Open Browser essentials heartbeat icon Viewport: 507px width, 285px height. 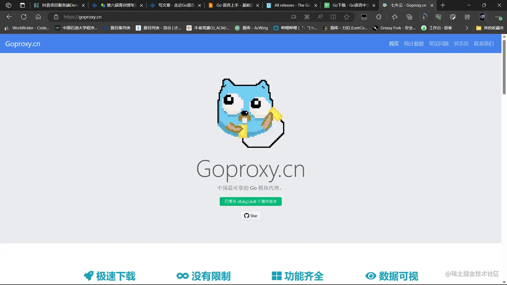[x=438, y=17]
